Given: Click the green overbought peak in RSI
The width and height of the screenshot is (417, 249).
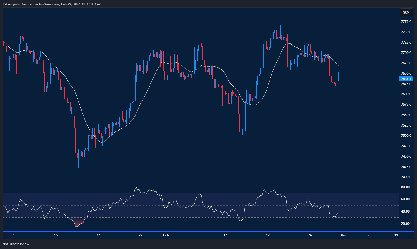Looking at the screenshot, I should [136, 190].
